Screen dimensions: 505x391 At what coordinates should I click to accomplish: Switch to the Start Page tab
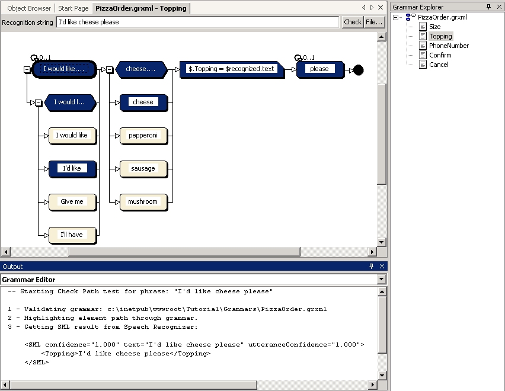pyautogui.click(x=73, y=8)
